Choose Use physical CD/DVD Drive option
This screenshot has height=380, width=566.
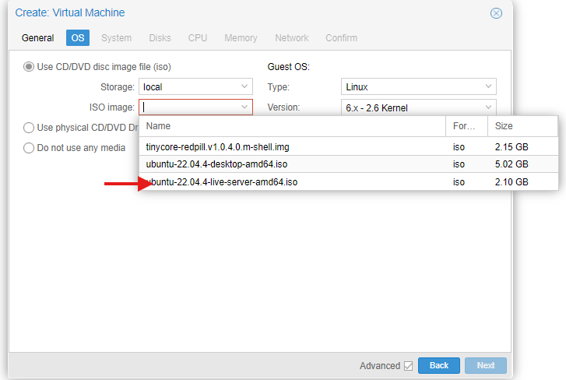click(29, 128)
